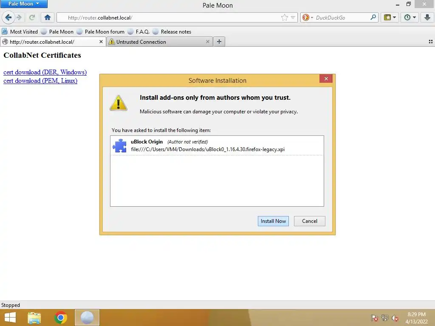
Task: Open the network status tray icon
Action: pyautogui.click(x=385, y=318)
